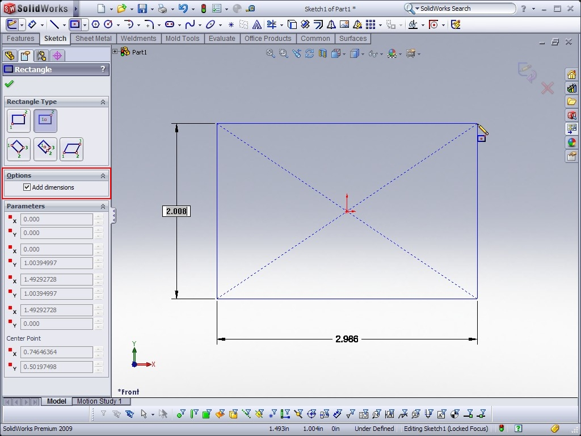Select Corner Rectangle type in the panel
The width and height of the screenshot is (581, 436).
pyautogui.click(x=18, y=120)
